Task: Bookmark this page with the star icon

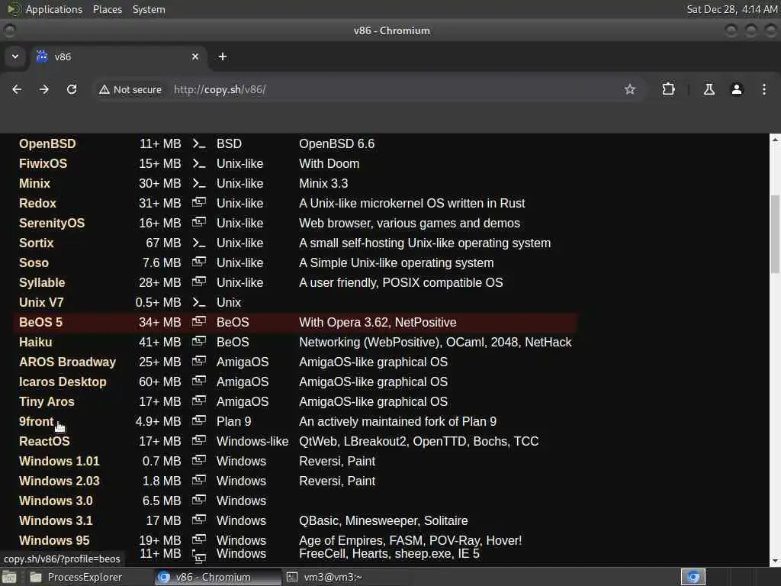Action: (x=630, y=89)
